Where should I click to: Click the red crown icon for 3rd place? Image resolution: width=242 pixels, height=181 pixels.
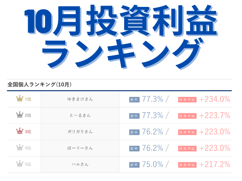19,131
